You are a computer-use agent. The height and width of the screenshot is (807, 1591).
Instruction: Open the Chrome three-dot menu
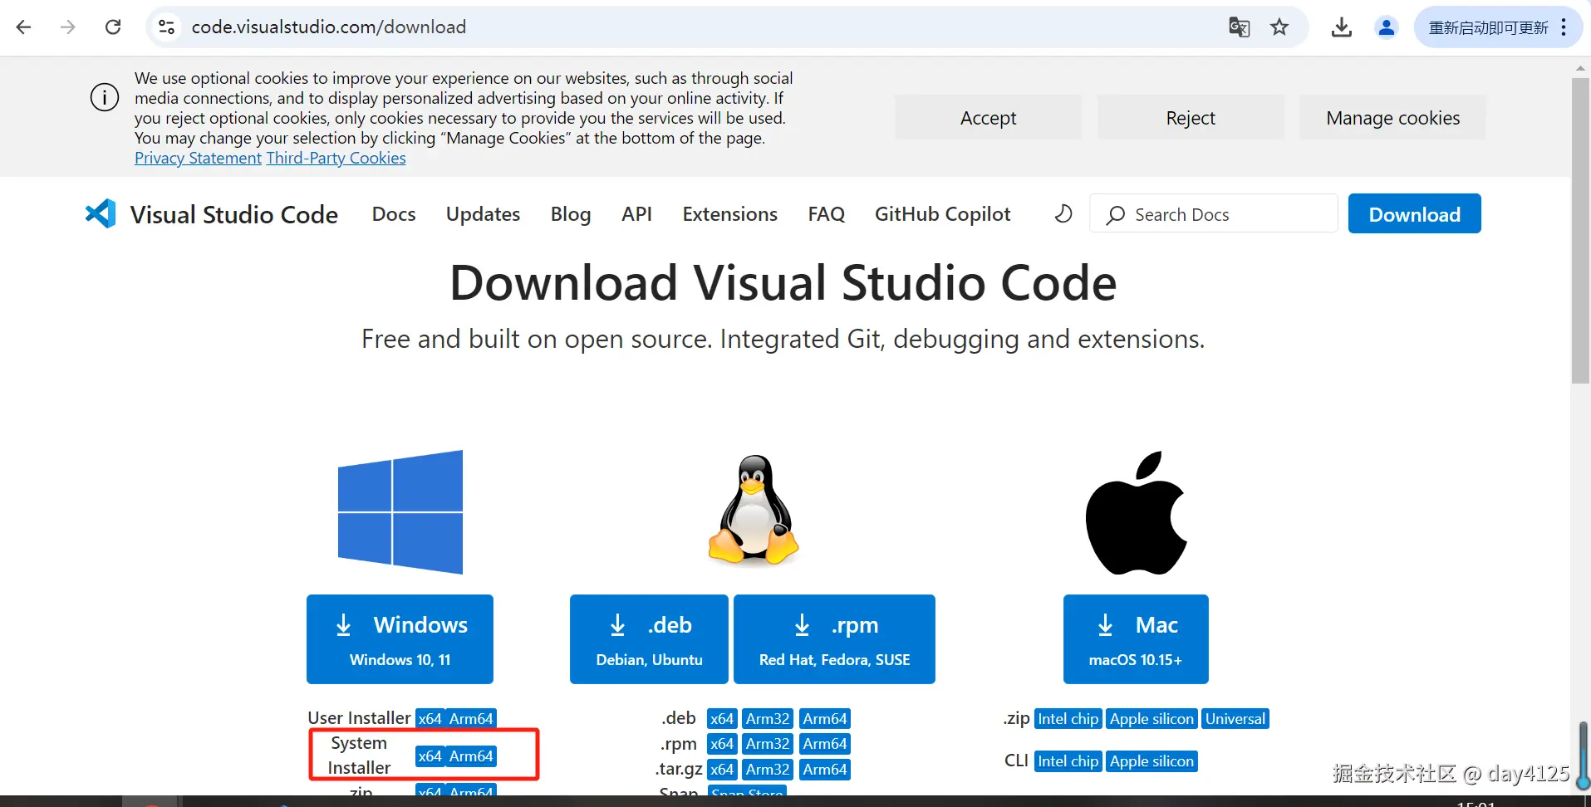pos(1564,27)
